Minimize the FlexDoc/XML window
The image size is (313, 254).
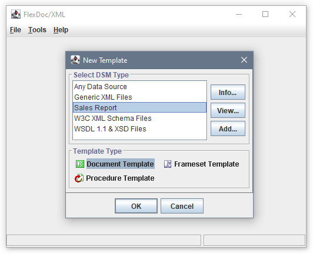point(239,14)
